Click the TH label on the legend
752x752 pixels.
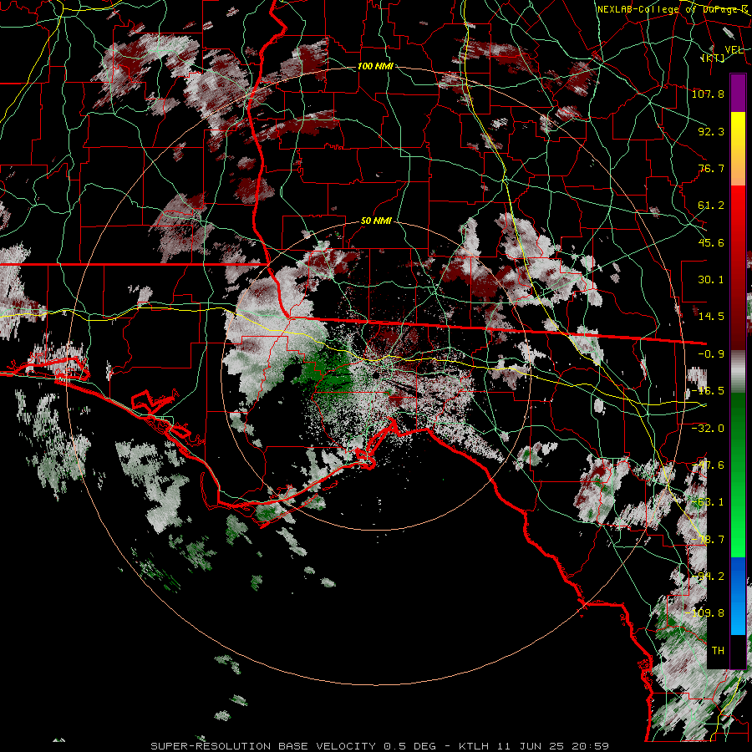(718, 651)
